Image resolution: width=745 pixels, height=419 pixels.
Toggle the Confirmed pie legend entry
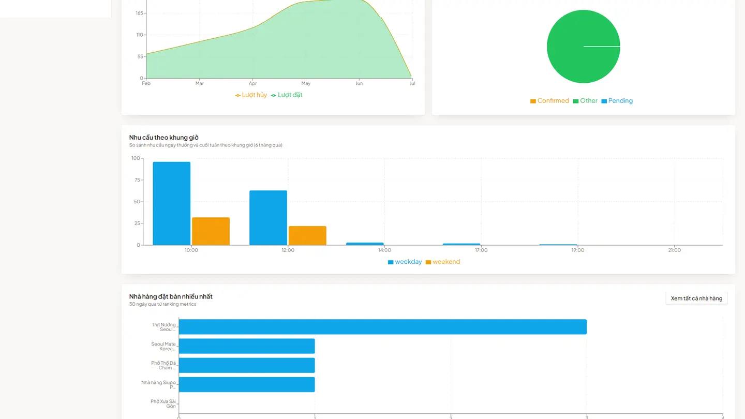pos(549,101)
